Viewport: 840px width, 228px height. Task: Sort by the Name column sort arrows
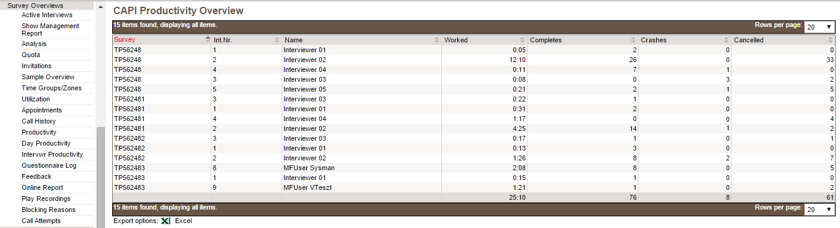pos(436,40)
